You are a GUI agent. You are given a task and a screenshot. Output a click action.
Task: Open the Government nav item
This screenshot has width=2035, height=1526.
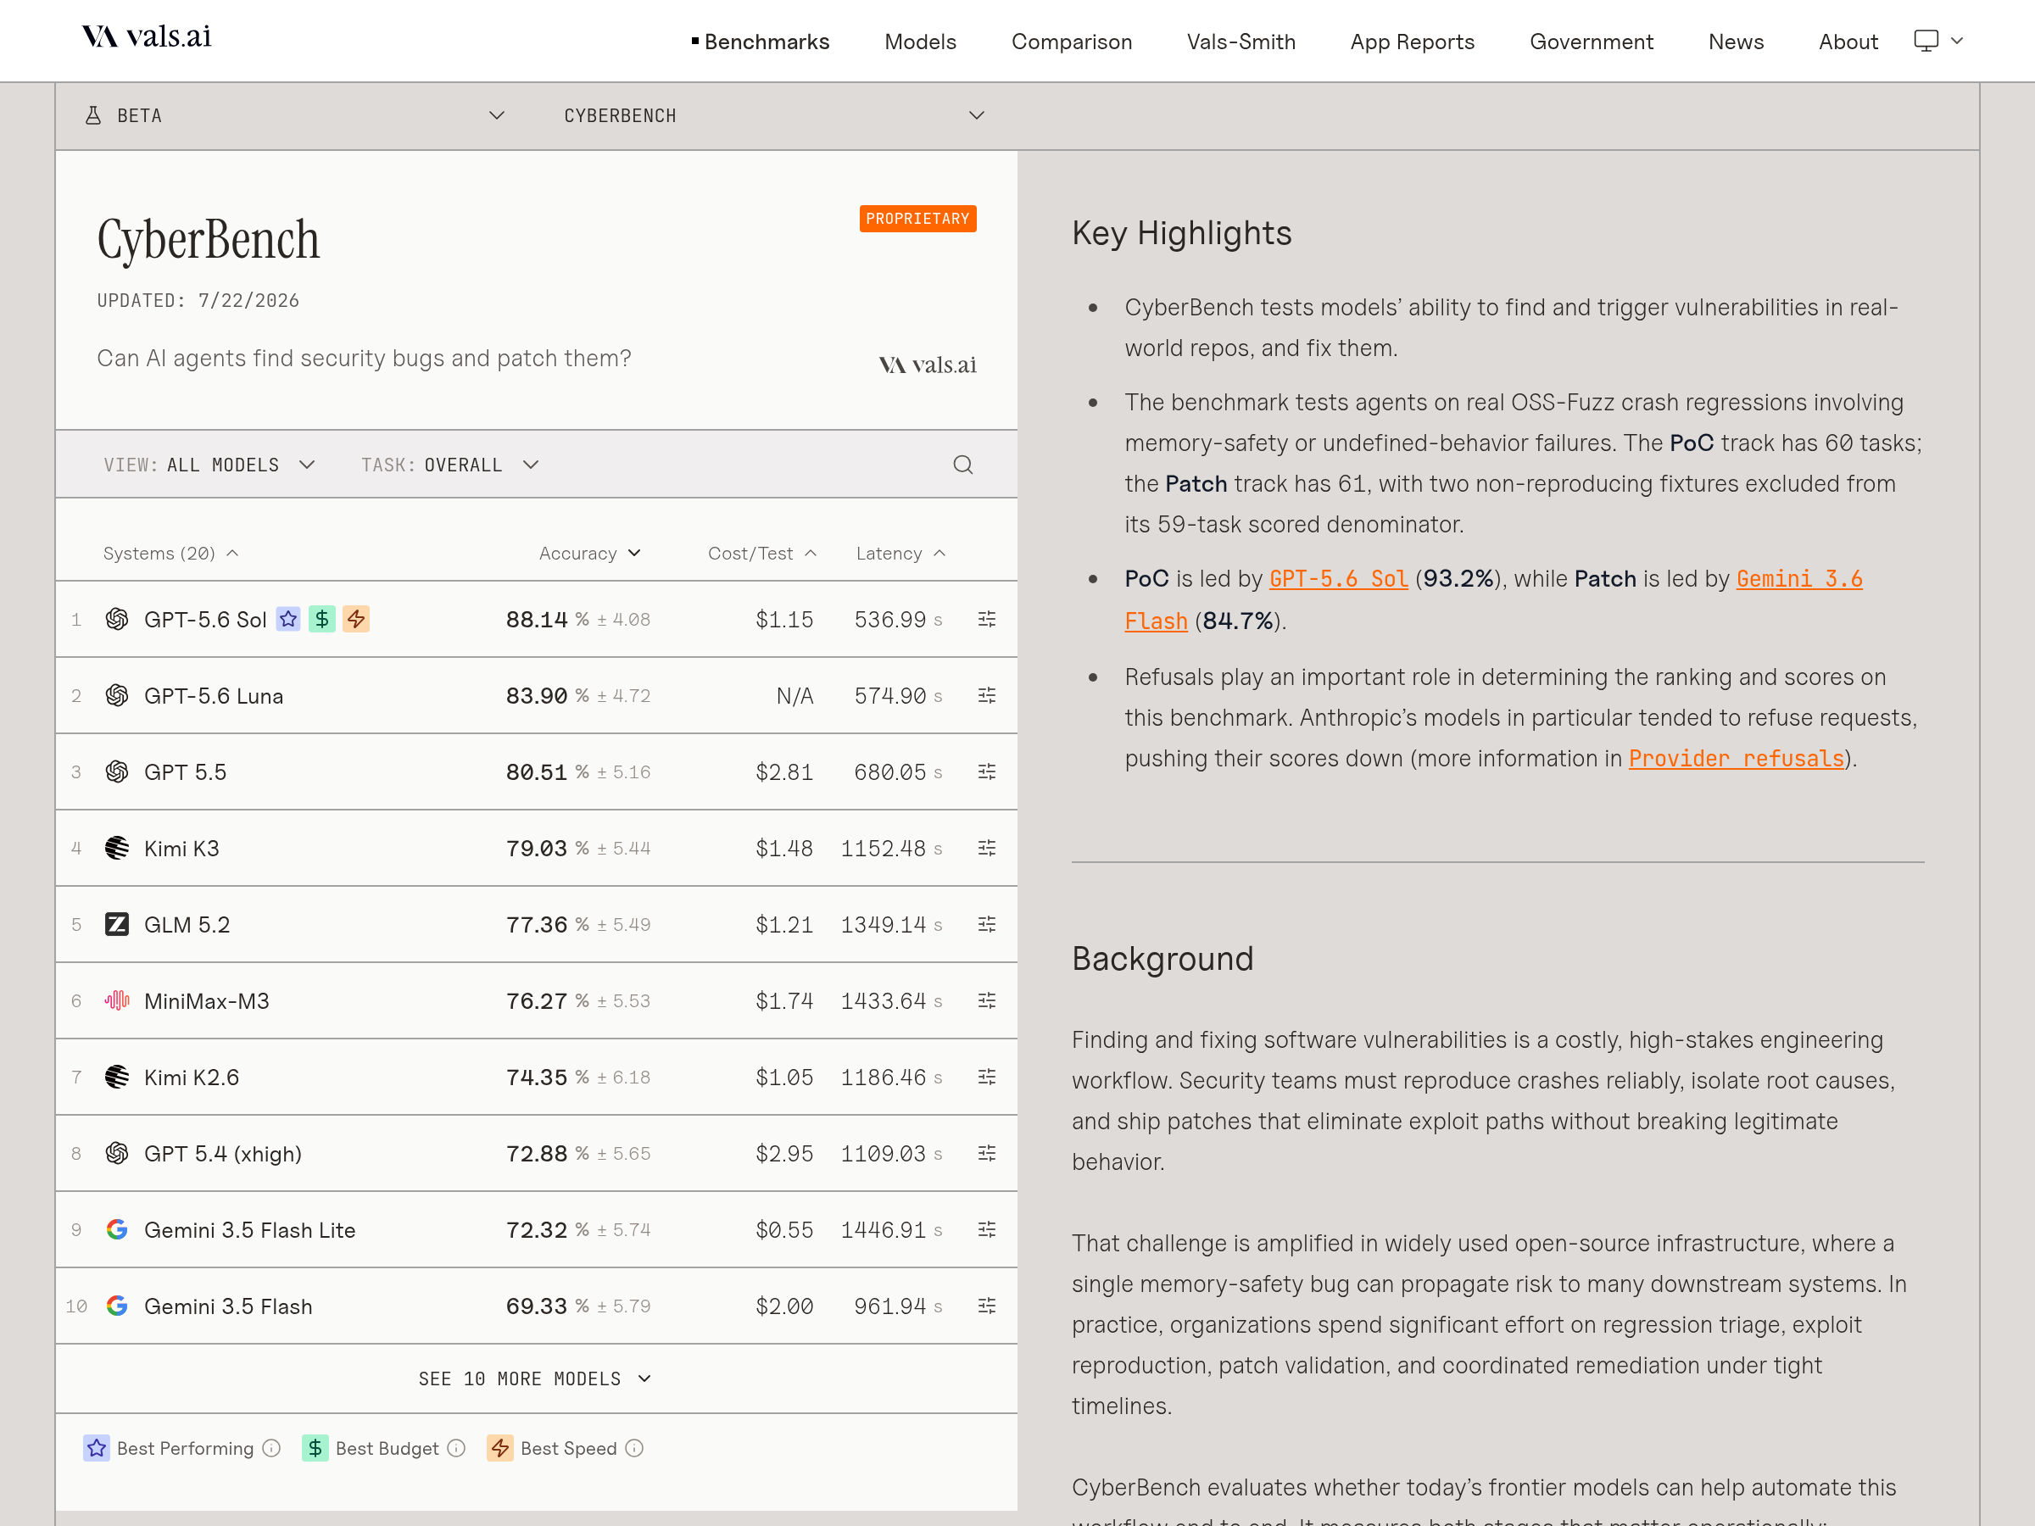point(1591,42)
